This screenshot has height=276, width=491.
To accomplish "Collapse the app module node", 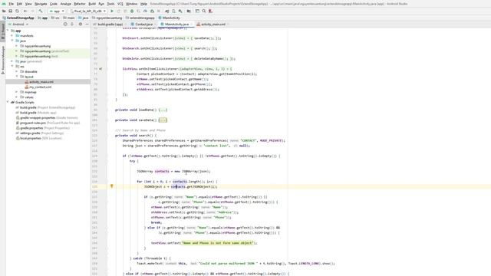I will pos(8,31).
